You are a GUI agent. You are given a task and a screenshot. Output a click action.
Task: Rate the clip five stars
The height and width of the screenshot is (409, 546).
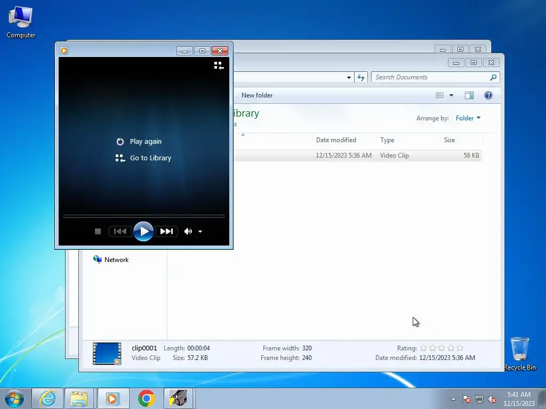[x=460, y=348]
